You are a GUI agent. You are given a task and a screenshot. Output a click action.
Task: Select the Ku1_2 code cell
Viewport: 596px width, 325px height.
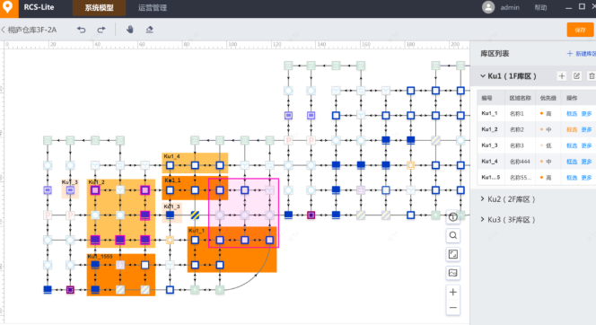pyautogui.click(x=489, y=129)
